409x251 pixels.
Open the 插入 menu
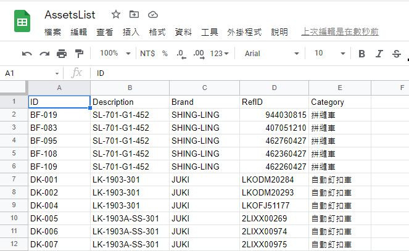pyautogui.click(x=131, y=32)
